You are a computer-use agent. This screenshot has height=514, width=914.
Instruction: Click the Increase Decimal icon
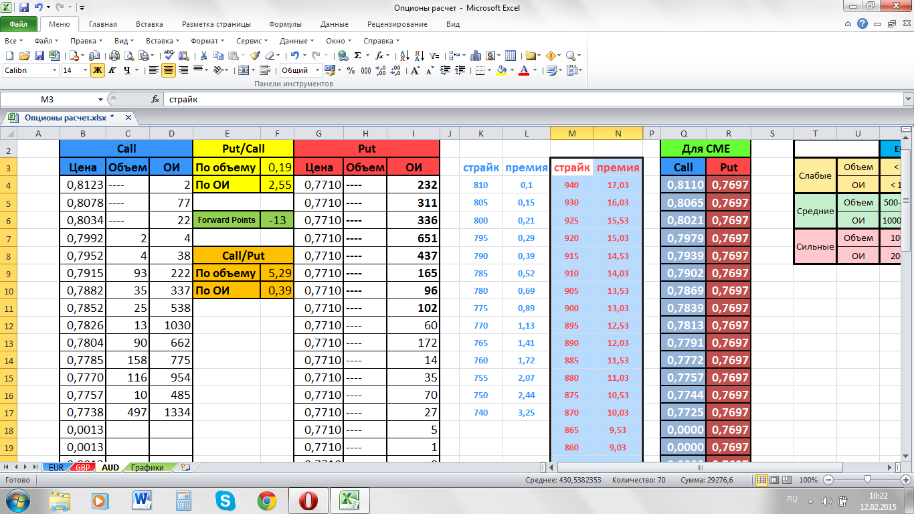point(381,70)
